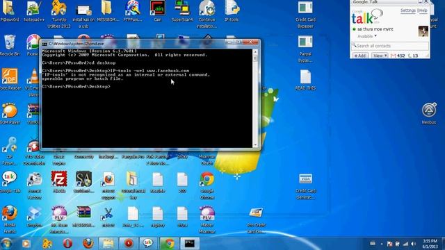Open the Recycle Bin

click(x=10, y=45)
